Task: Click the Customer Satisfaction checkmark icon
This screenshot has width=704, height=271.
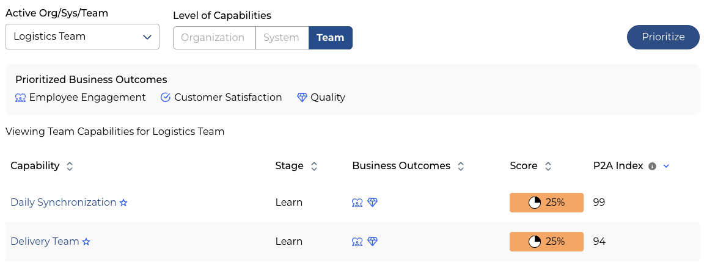Action: (165, 98)
